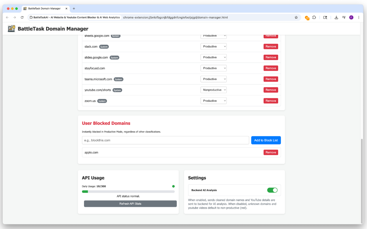Click the Daily Usage progress bar

tap(128, 192)
